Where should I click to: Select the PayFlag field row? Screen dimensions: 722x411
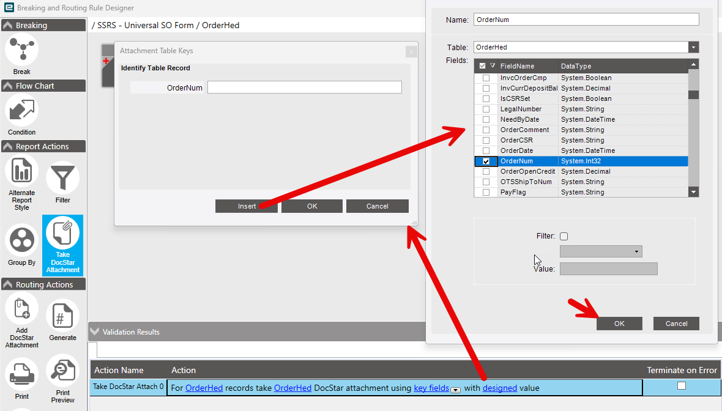pyautogui.click(x=581, y=192)
